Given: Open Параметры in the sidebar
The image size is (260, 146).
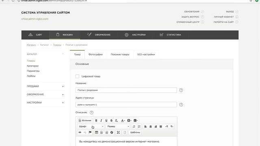Looking at the screenshot, I should (33, 71).
